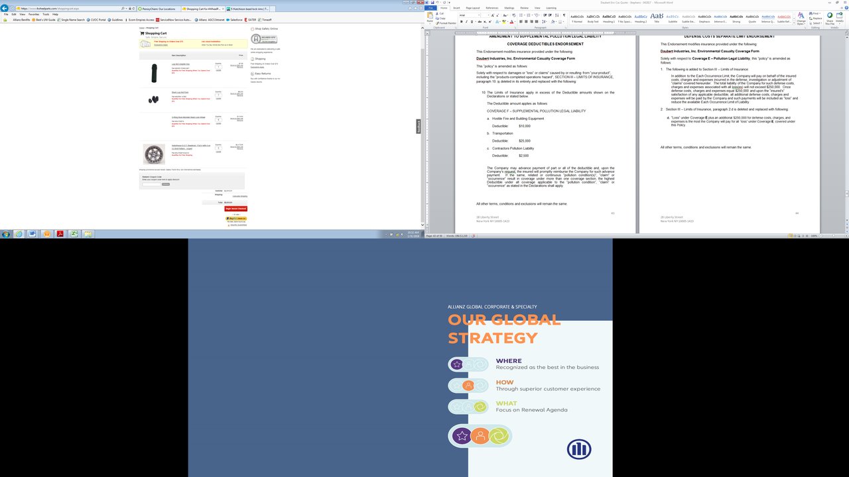Screen dimensions: 849x477
Task: Open IE Favorites menu
Action: coord(34,14)
